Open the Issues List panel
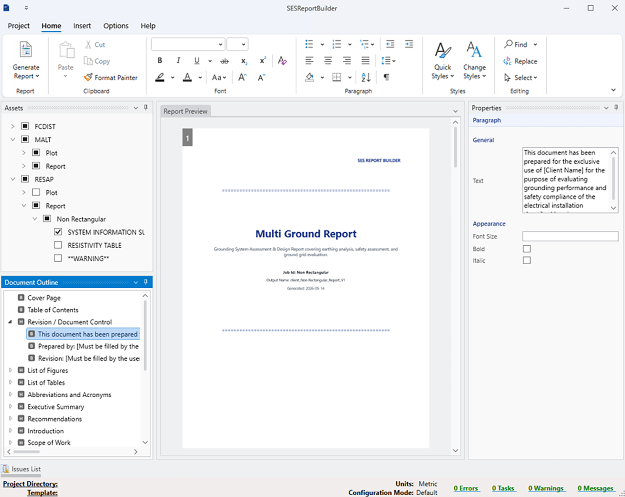625x497 pixels. [x=21, y=469]
